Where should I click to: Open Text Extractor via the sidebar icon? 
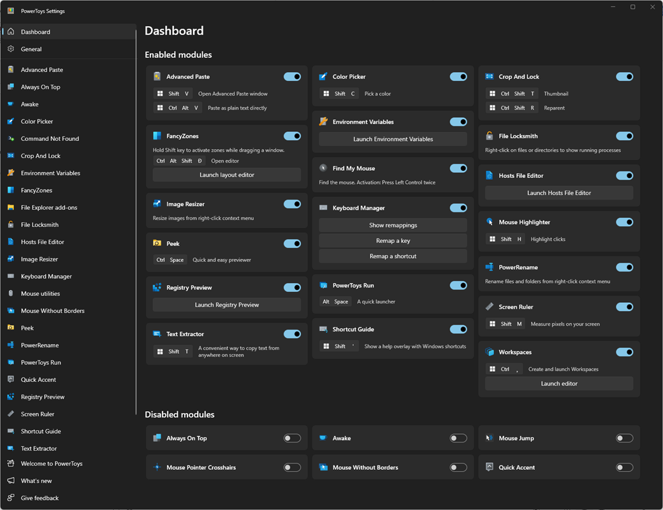[x=11, y=448]
